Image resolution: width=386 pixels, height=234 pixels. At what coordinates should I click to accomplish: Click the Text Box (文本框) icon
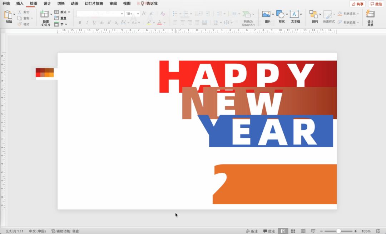click(x=294, y=15)
